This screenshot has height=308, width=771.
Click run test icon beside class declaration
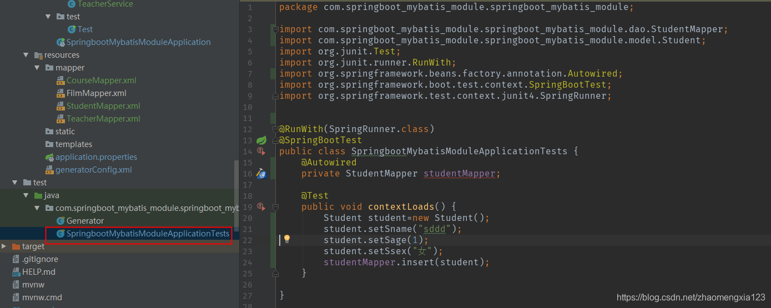point(261,152)
